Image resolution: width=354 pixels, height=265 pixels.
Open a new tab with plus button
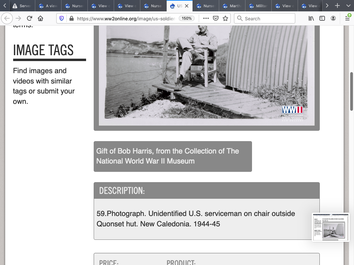coord(337,6)
